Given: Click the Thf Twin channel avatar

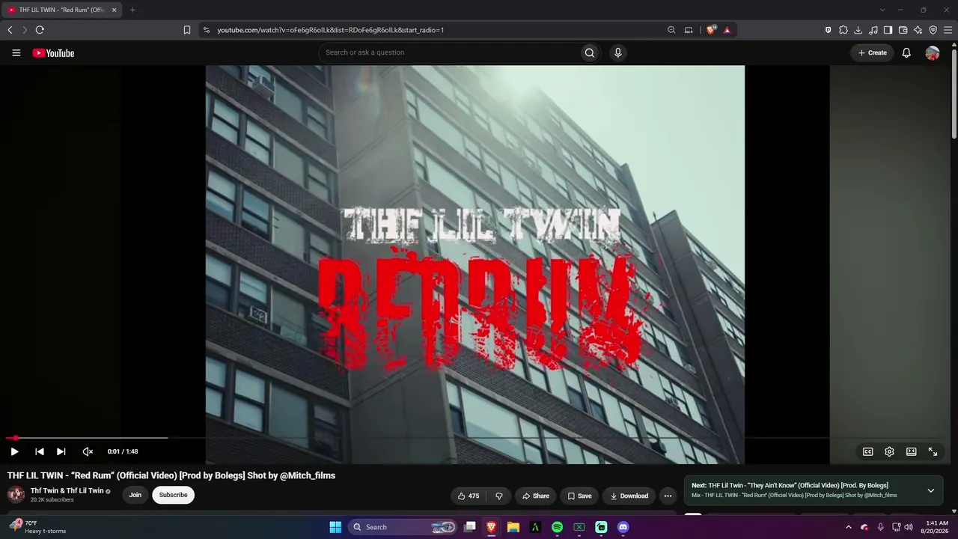Looking at the screenshot, I should 16,494.
